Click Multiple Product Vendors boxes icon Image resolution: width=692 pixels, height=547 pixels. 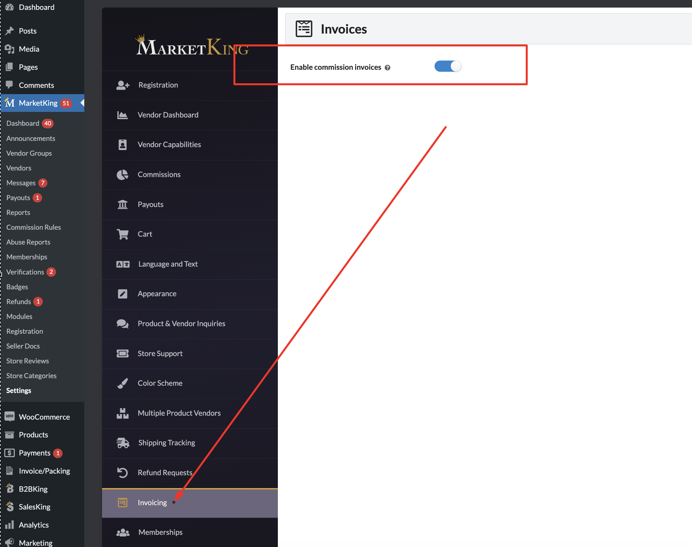(x=122, y=413)
